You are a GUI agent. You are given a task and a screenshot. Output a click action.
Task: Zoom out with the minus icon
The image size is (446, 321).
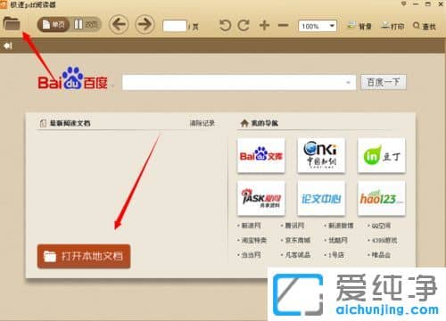click(283, 25)
